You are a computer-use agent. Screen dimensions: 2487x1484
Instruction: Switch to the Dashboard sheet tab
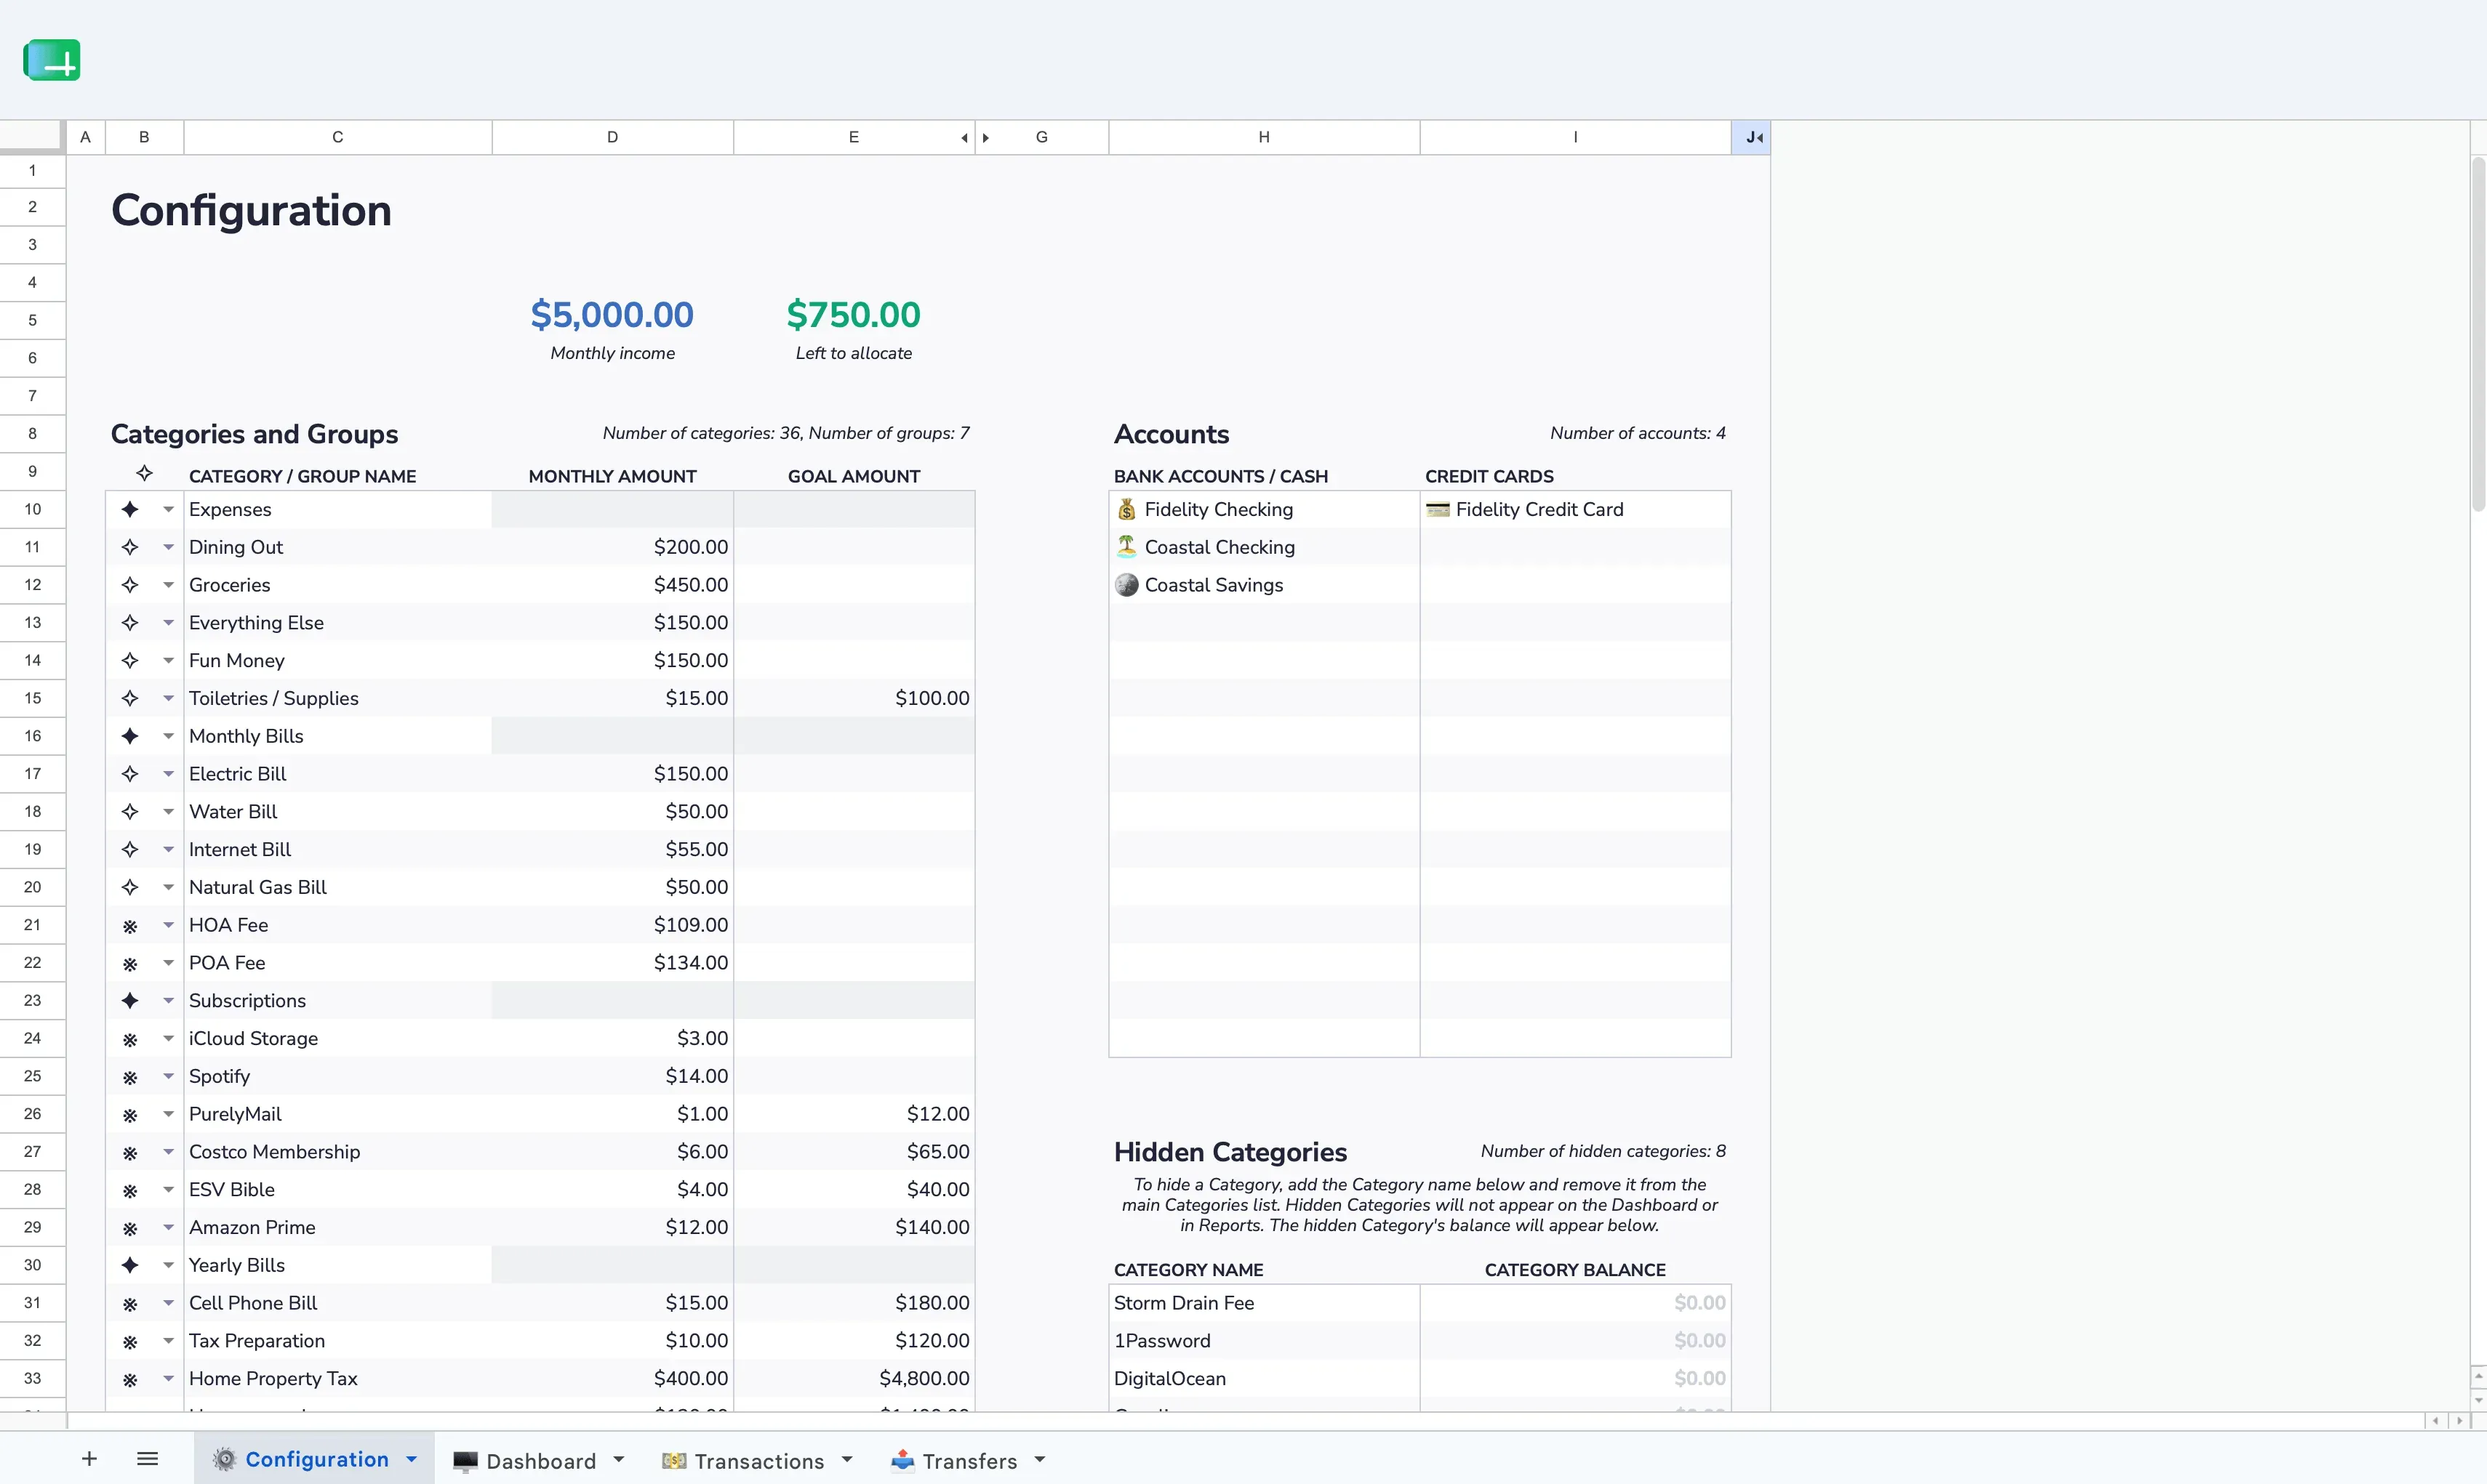coord(540,1461)
